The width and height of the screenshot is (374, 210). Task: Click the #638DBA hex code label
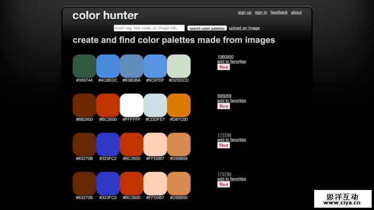131,80
